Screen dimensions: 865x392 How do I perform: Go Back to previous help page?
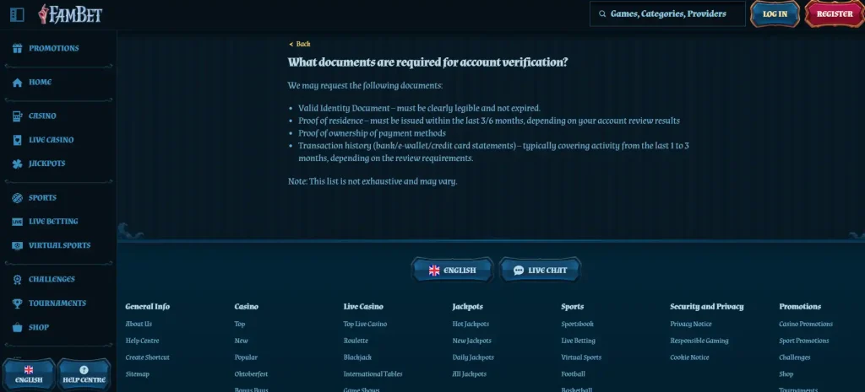pyautogui.click(x=300, y=44)
